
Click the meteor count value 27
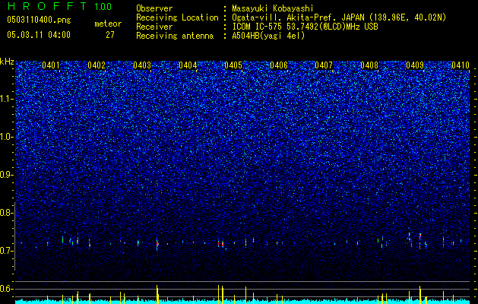tap(110, 35)
